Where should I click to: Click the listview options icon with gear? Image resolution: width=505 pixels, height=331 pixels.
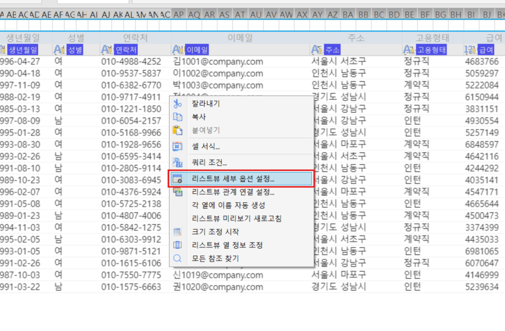177,179
